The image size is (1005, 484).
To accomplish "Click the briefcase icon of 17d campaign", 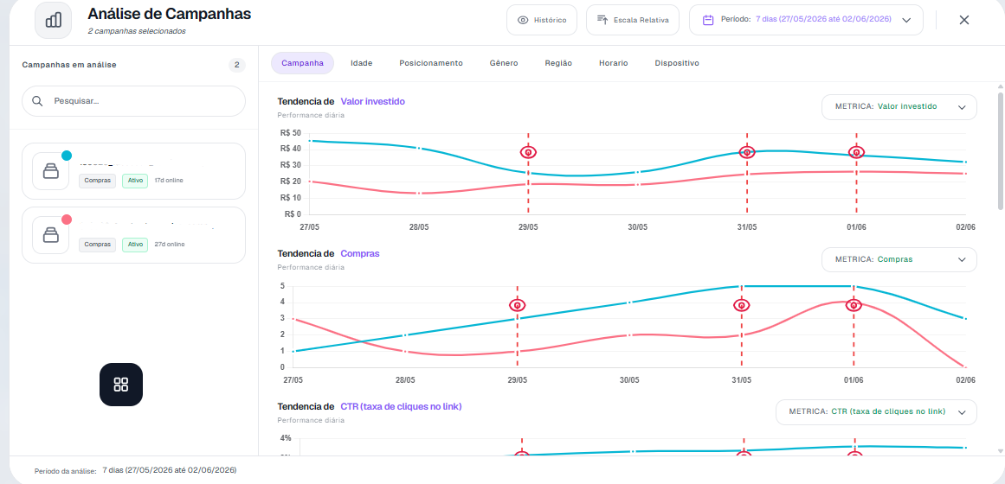I will coord(50,171).
